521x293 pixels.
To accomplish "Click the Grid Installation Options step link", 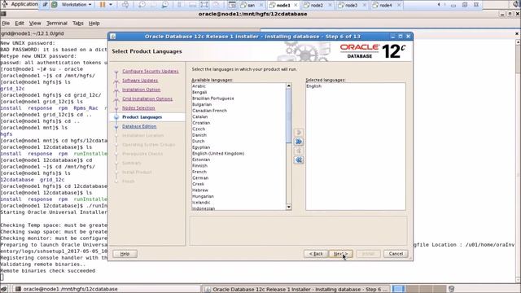I will [147, 98].
